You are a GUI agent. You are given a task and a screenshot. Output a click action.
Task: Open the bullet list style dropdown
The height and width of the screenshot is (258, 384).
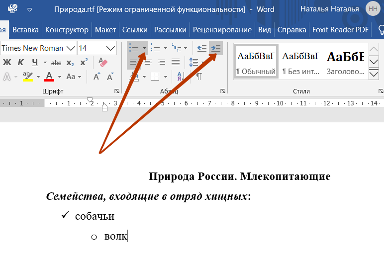(144, 48)
